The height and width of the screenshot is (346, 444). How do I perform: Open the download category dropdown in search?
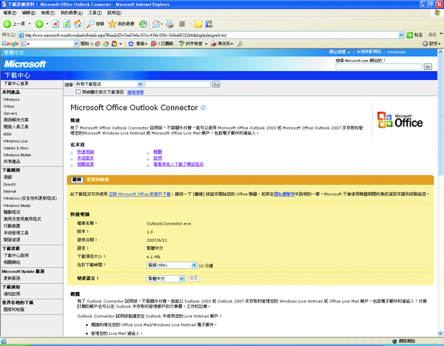pos(140,84)
